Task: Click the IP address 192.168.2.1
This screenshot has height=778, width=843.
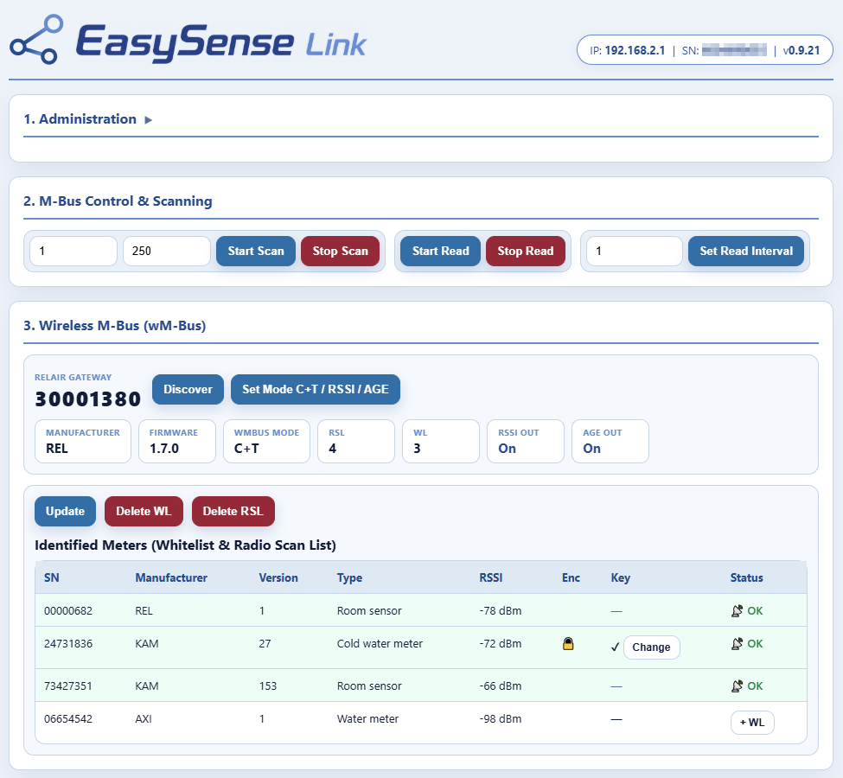Action: pyautogui.click(x=635, y=50)
